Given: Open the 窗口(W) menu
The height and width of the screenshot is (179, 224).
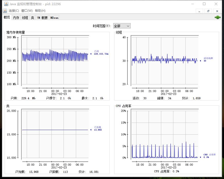Looking at the screenshot, I should point(27,11).
